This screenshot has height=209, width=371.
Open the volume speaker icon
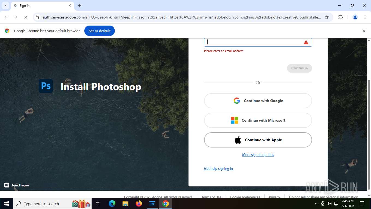tap(329, 204)
